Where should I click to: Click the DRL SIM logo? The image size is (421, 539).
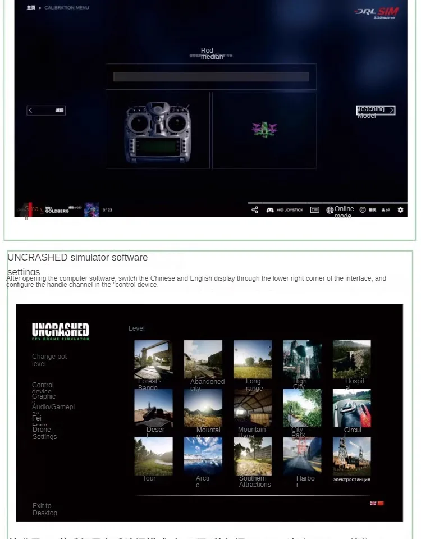click(x=377, y=12)
